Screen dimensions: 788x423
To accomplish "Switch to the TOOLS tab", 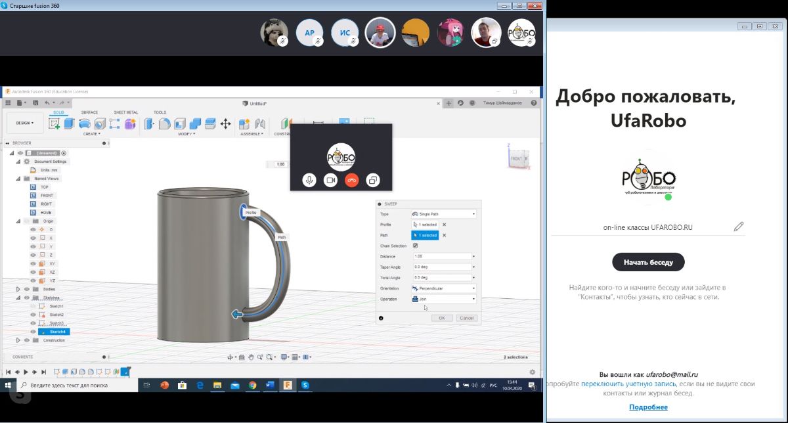I will tap(160, 112).
